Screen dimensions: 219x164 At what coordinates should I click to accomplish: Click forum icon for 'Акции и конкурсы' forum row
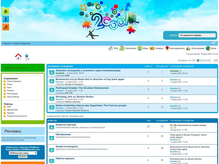point(52,150)
